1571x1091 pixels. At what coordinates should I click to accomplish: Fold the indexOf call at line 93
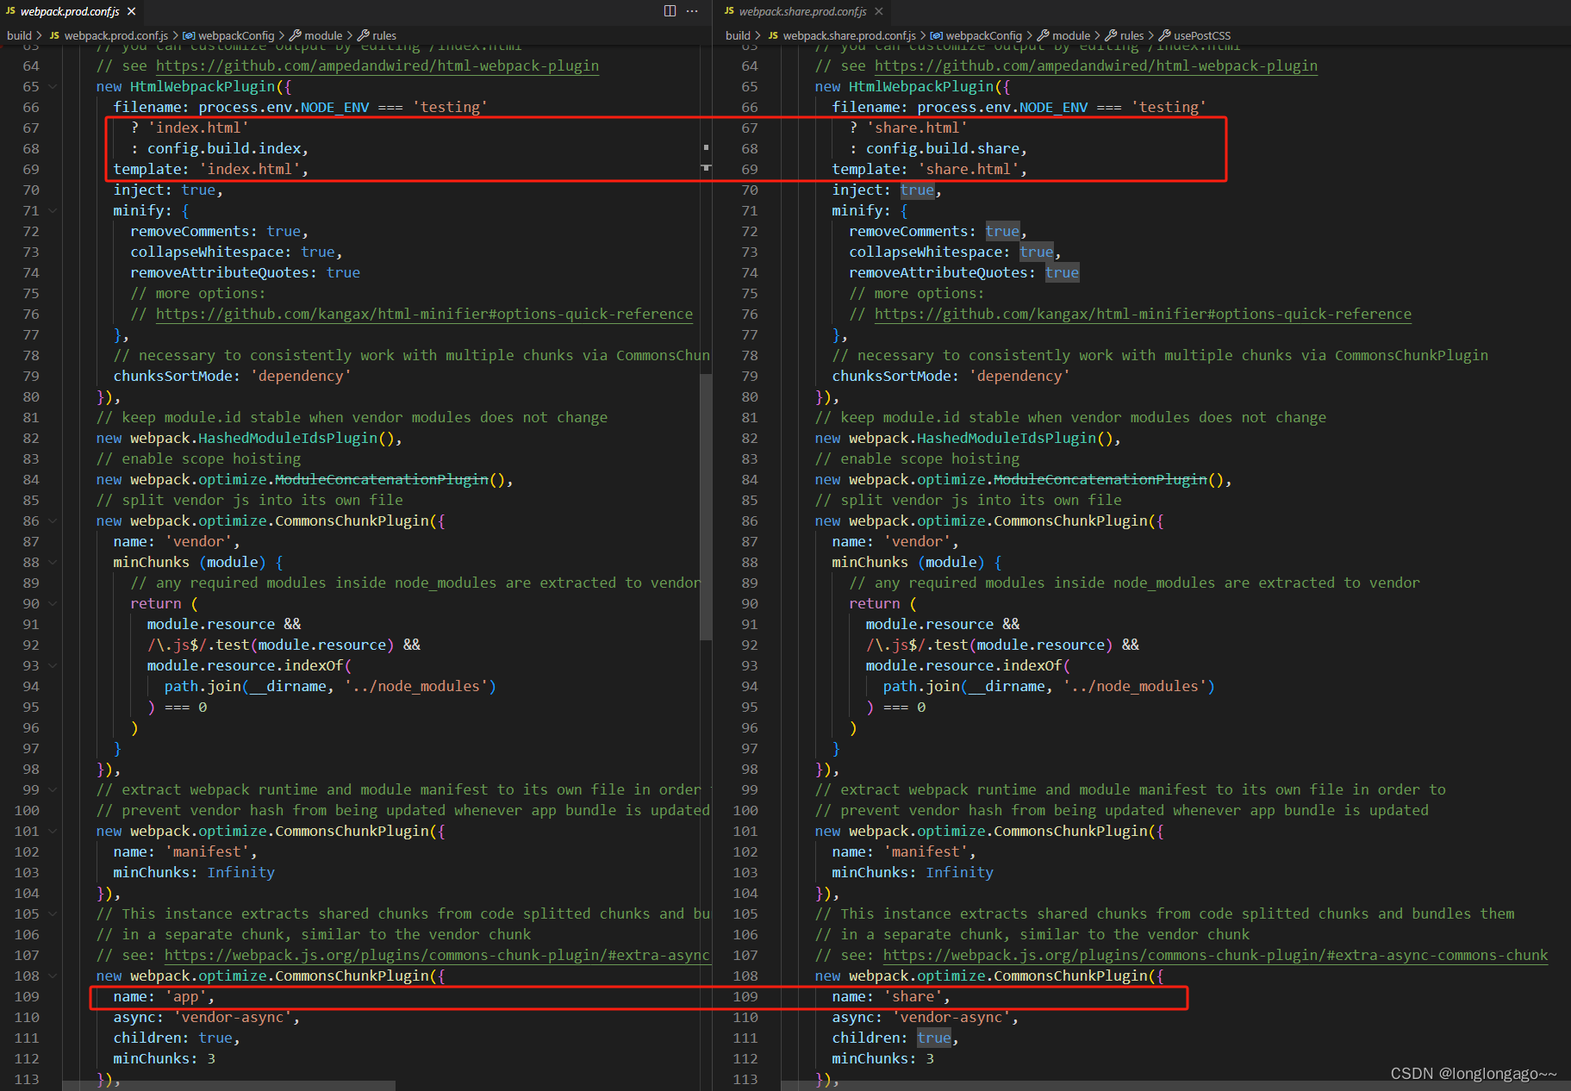click(53, 666)
